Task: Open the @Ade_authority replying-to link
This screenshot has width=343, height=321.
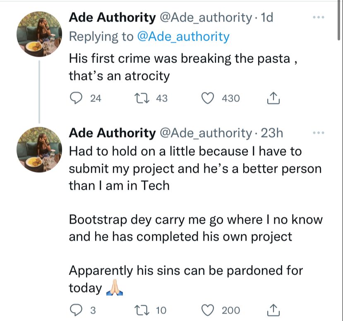Action: coord(183,36)
